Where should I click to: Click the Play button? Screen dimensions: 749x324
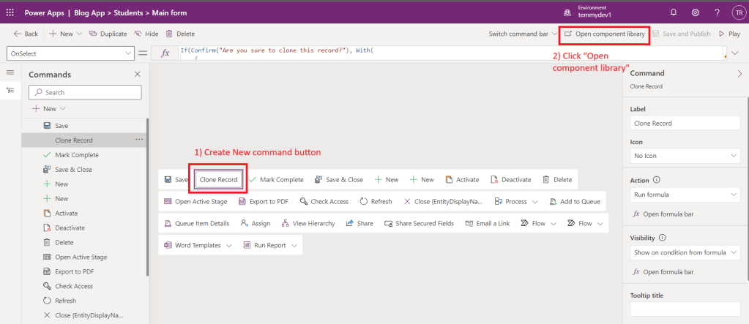(x=729, y=34)
